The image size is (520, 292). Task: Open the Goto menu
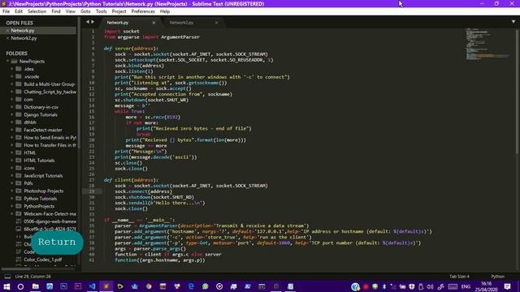[85, 11]
